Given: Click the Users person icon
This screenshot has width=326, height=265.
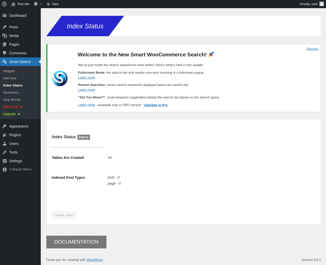Looking at the screenshot, I should pyautogui.click(x=5, y=144).
